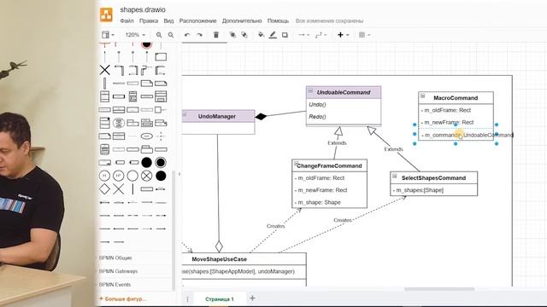Open the Правка menu
Screen dimensions: 547x307
(x=149, y=20)
